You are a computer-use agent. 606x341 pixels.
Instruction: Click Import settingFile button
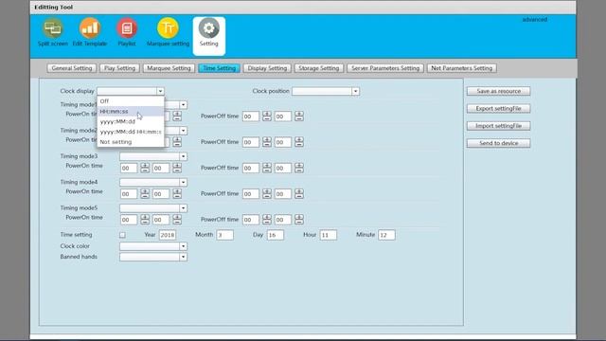tap(499, 126)
